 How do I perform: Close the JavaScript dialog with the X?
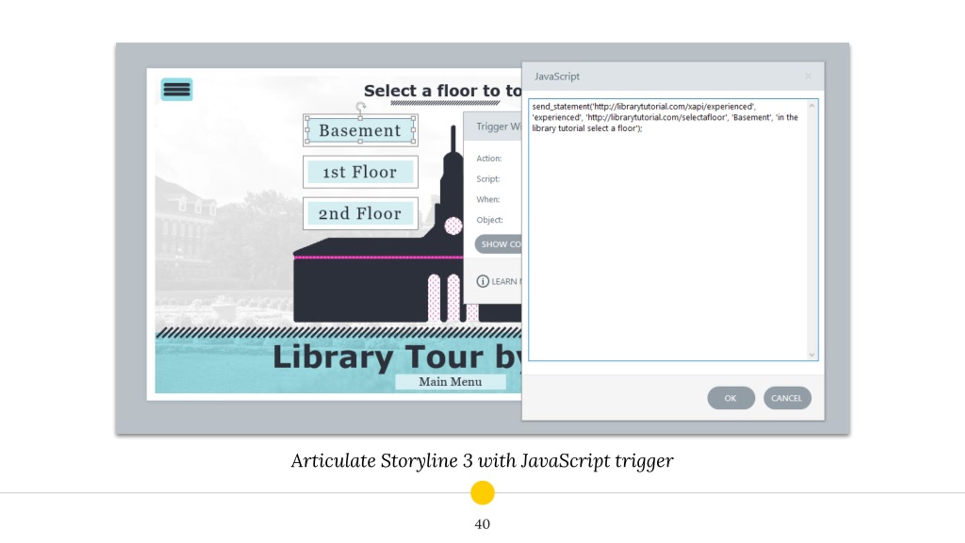(x=808, y=76)
